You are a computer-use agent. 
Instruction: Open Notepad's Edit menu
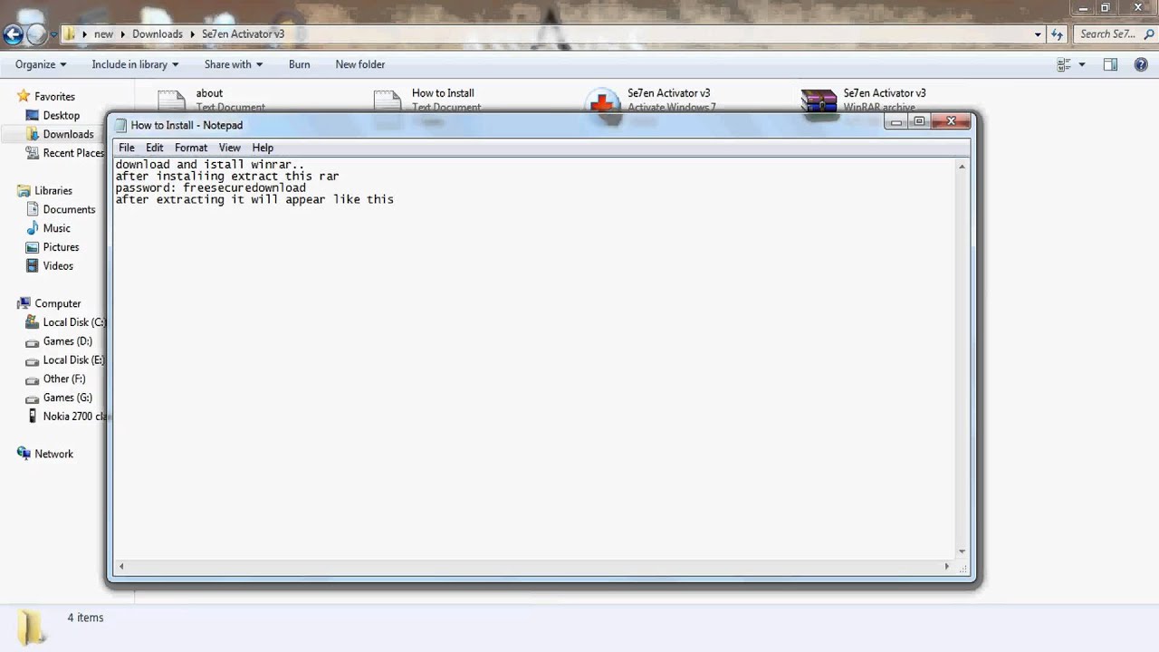click(155, 148)
